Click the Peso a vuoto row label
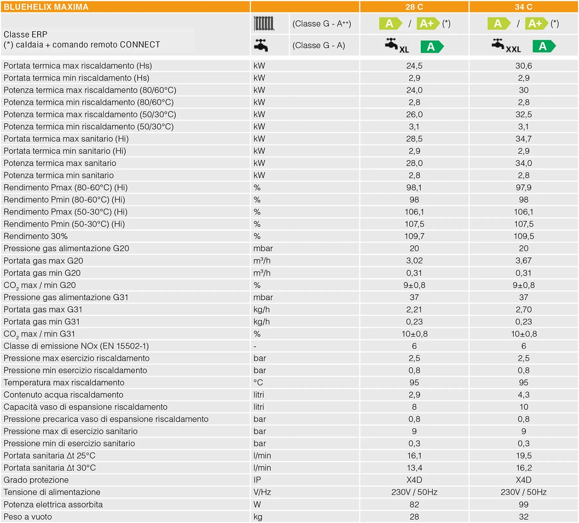Viewport: 579px width, 523px height. [28, 517]
